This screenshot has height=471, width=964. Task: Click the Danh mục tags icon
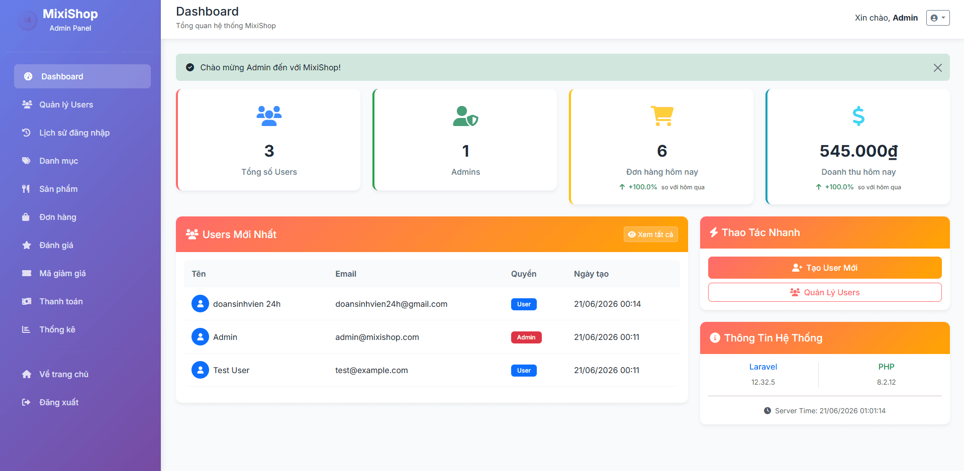click(27, 161)
